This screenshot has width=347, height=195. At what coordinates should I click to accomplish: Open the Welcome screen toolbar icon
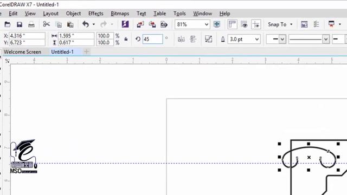tap(304, 24)
